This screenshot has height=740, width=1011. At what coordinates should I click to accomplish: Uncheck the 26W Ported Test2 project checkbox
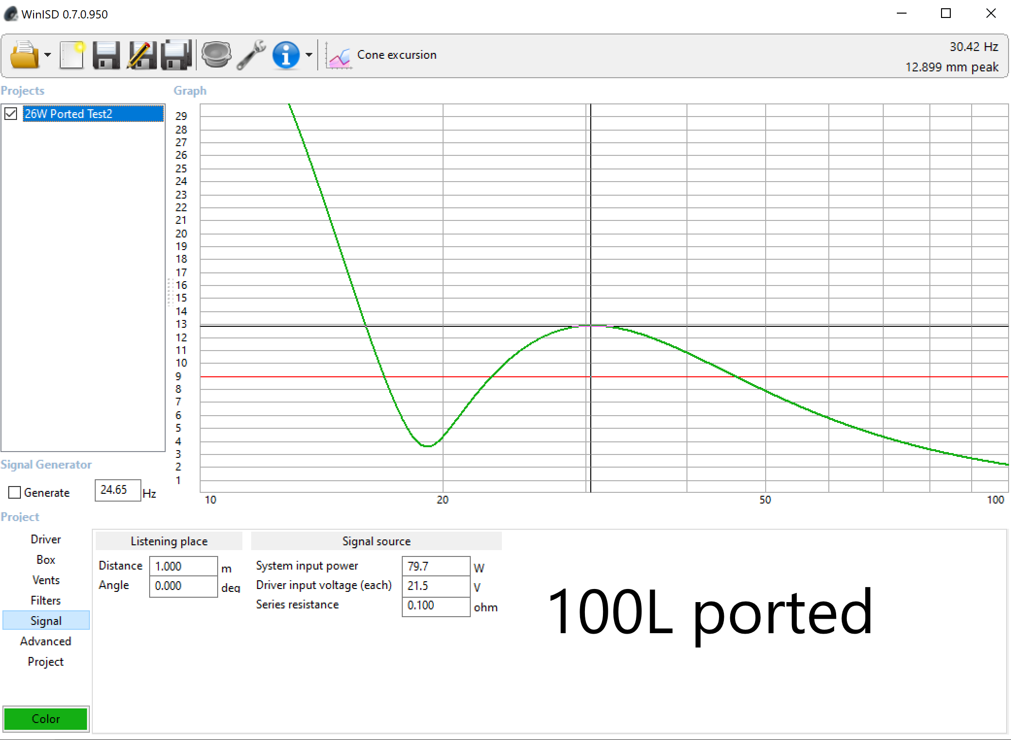coord(11,114)
